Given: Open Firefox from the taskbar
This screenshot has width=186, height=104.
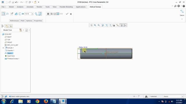Looking at the screenshot, I should (46, 101).
